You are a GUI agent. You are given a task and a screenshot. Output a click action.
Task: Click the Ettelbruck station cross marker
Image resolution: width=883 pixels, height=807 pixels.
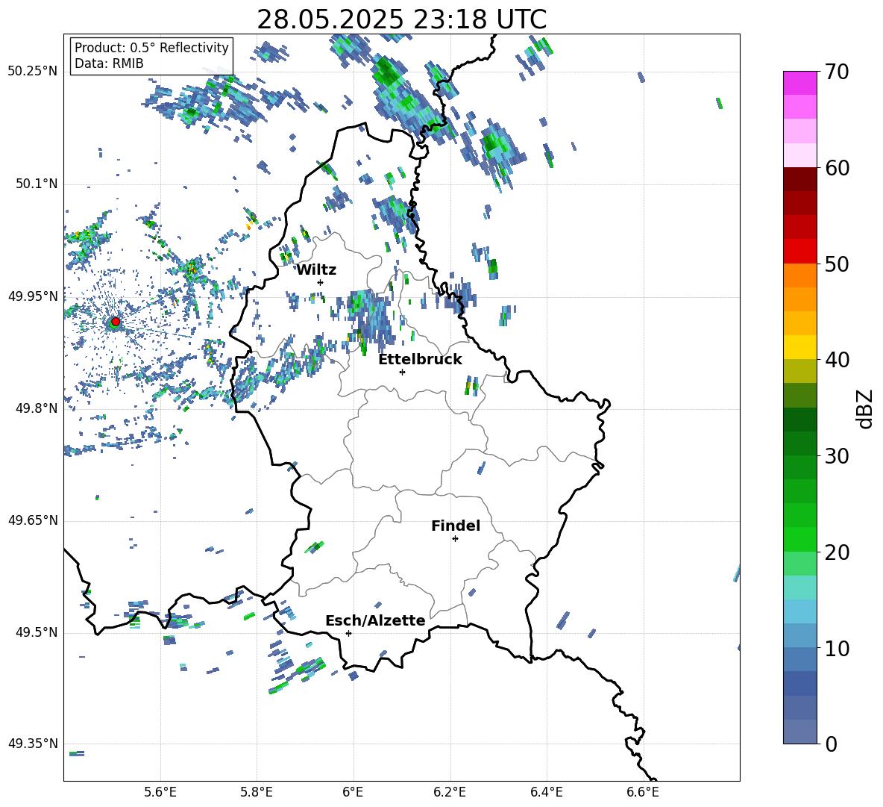pos(402,372)
